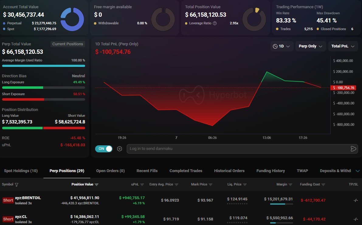Click the Neutral direction bias label
This screenshot has width=362, height=225.
[78, 76]
